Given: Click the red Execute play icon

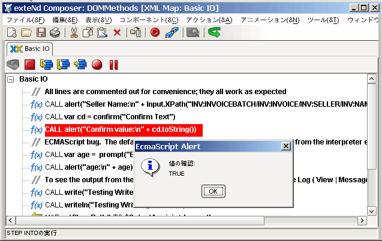Looking at the screenshot, I should [155, 32].
